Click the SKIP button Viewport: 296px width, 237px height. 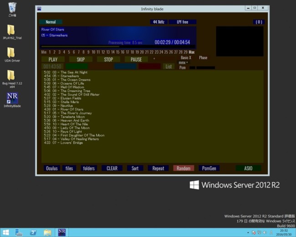(x=81, y=59)
